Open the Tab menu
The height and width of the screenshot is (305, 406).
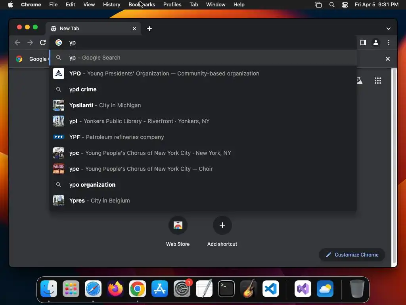[x=193, y=5]
